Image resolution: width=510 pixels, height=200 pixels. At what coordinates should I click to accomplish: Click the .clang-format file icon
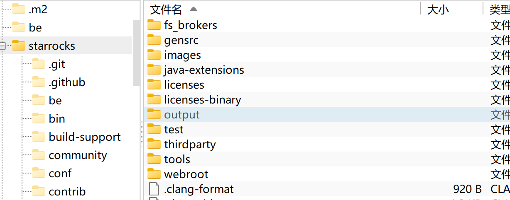pos(154,189)
